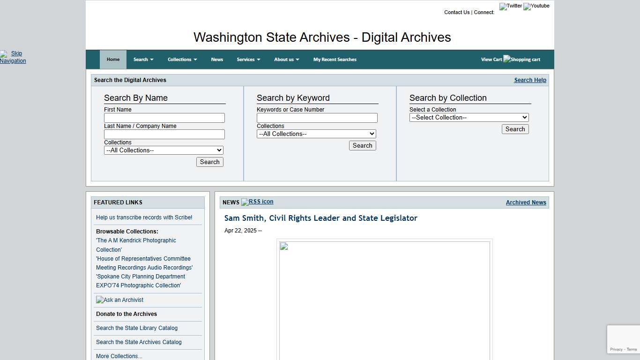Click the First Name input field
Image resolution: width=640 pixels, height=360 pixels.
[x=164, y=118]
